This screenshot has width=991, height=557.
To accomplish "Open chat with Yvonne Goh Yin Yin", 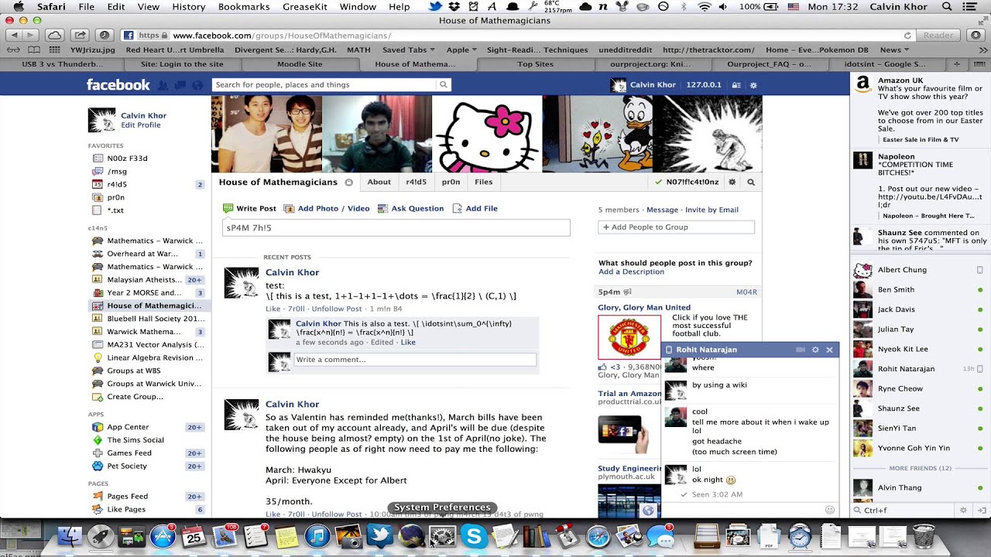I will click(918, 448).
